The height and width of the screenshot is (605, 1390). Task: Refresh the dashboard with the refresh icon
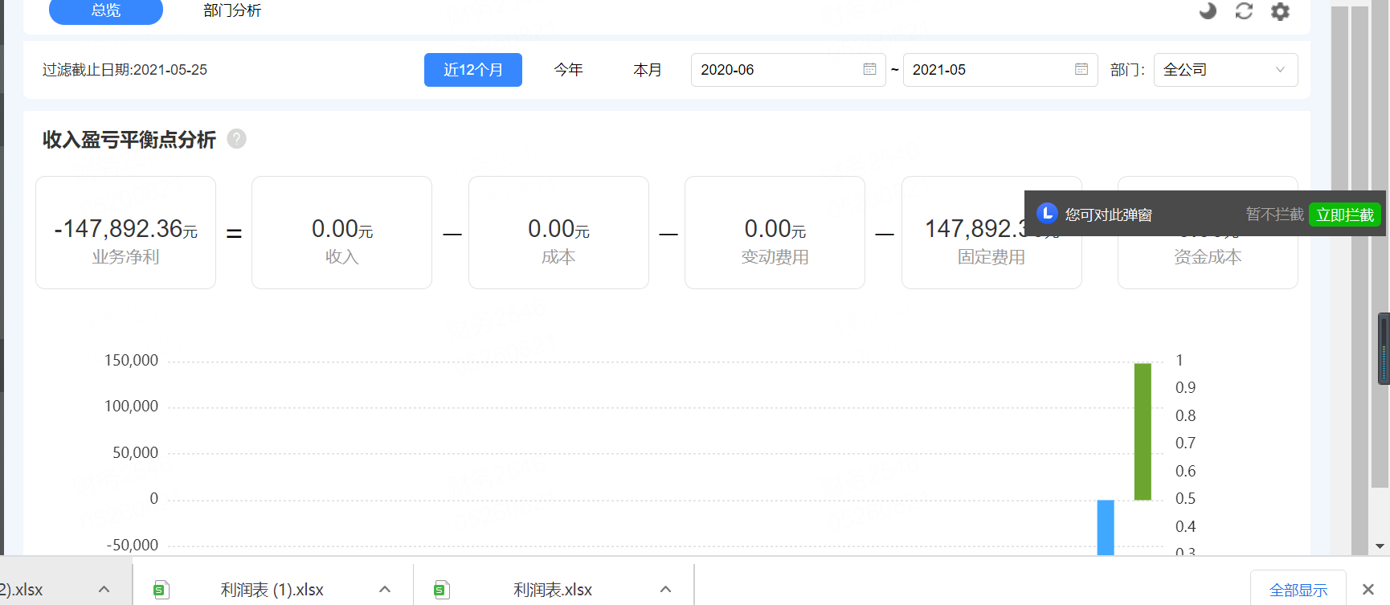pos(1244,10)
